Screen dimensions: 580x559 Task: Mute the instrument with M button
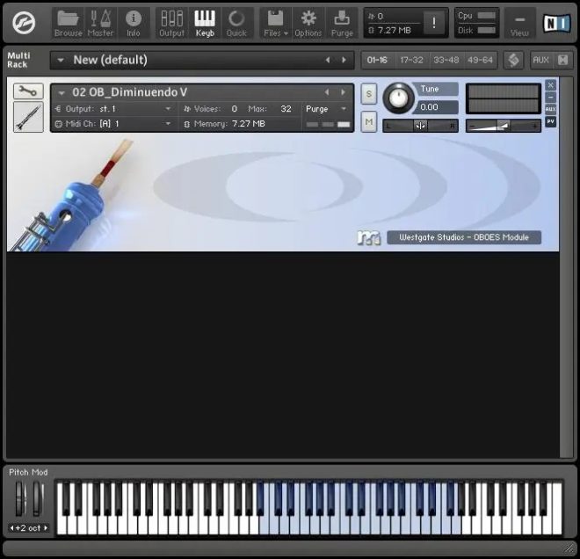point(369,121)
